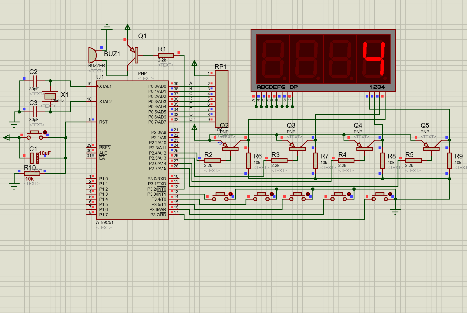The image size is (467, 313).
Task: Select the power arrow below the DP line
Action: tap(194, 128)
